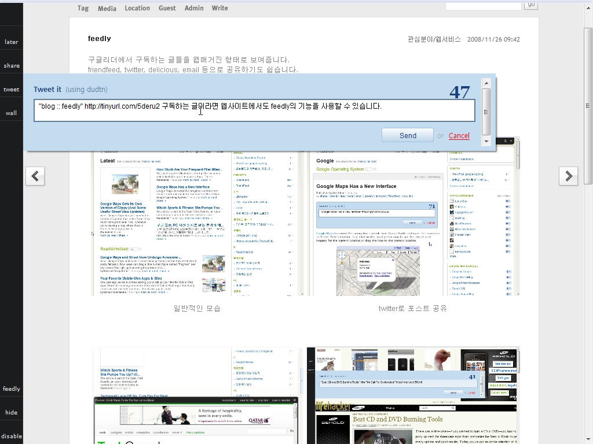Open the Media navigation tab

point(107,8)
